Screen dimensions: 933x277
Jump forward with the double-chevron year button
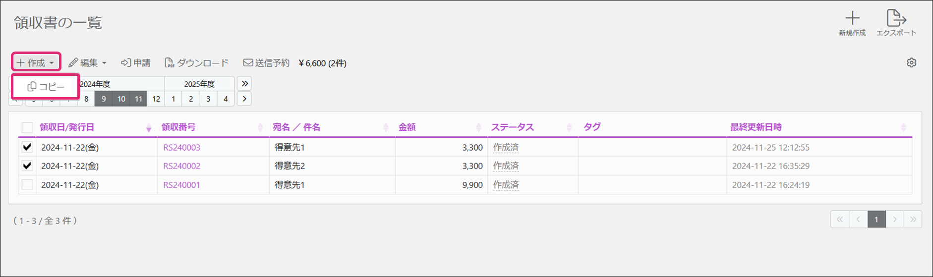(x=244, y=83)
